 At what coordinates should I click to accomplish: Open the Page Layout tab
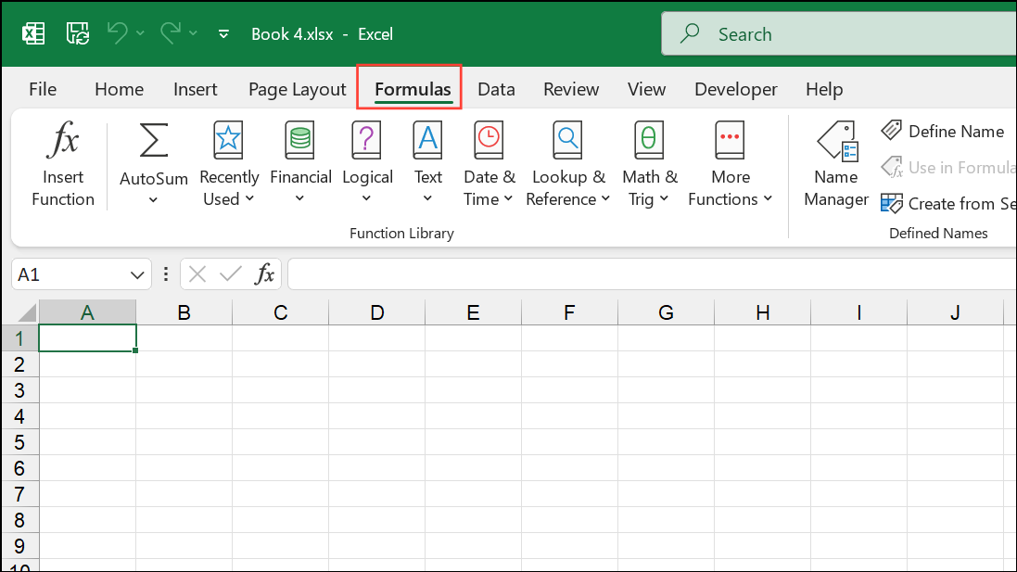[297, 89]
